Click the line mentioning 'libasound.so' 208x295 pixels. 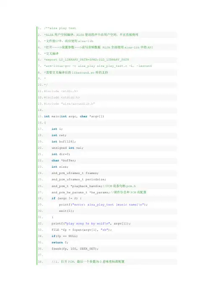tap(76, 72)
